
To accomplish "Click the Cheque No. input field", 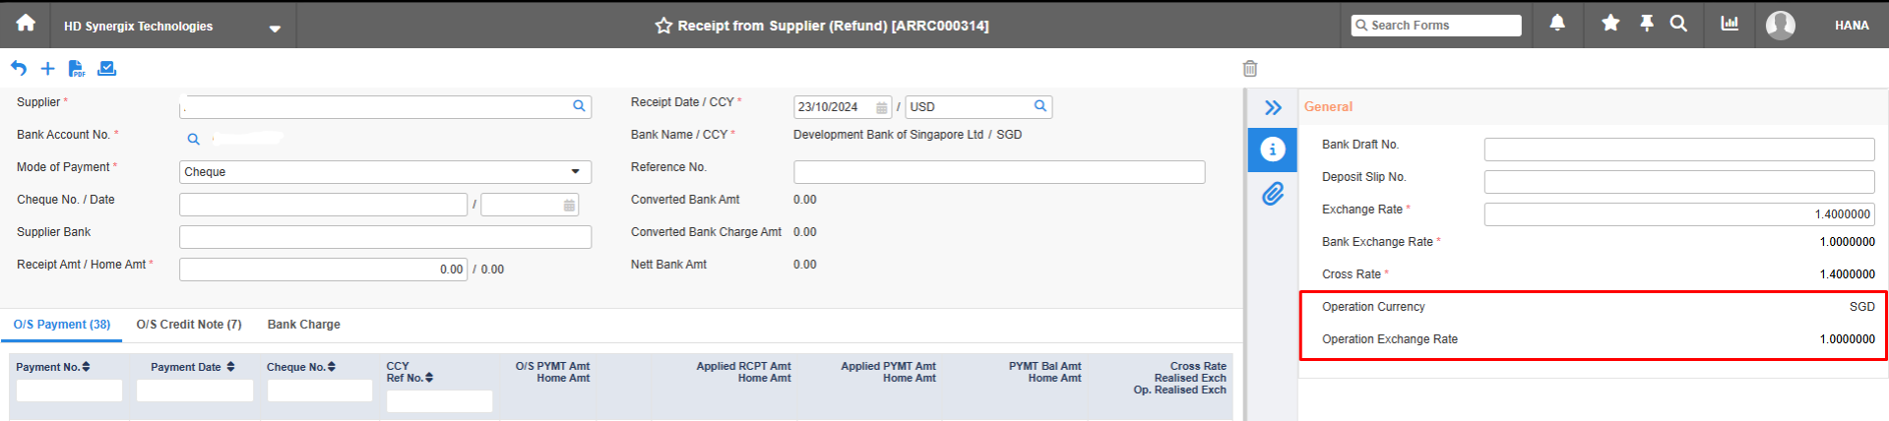I will point(323,205).
